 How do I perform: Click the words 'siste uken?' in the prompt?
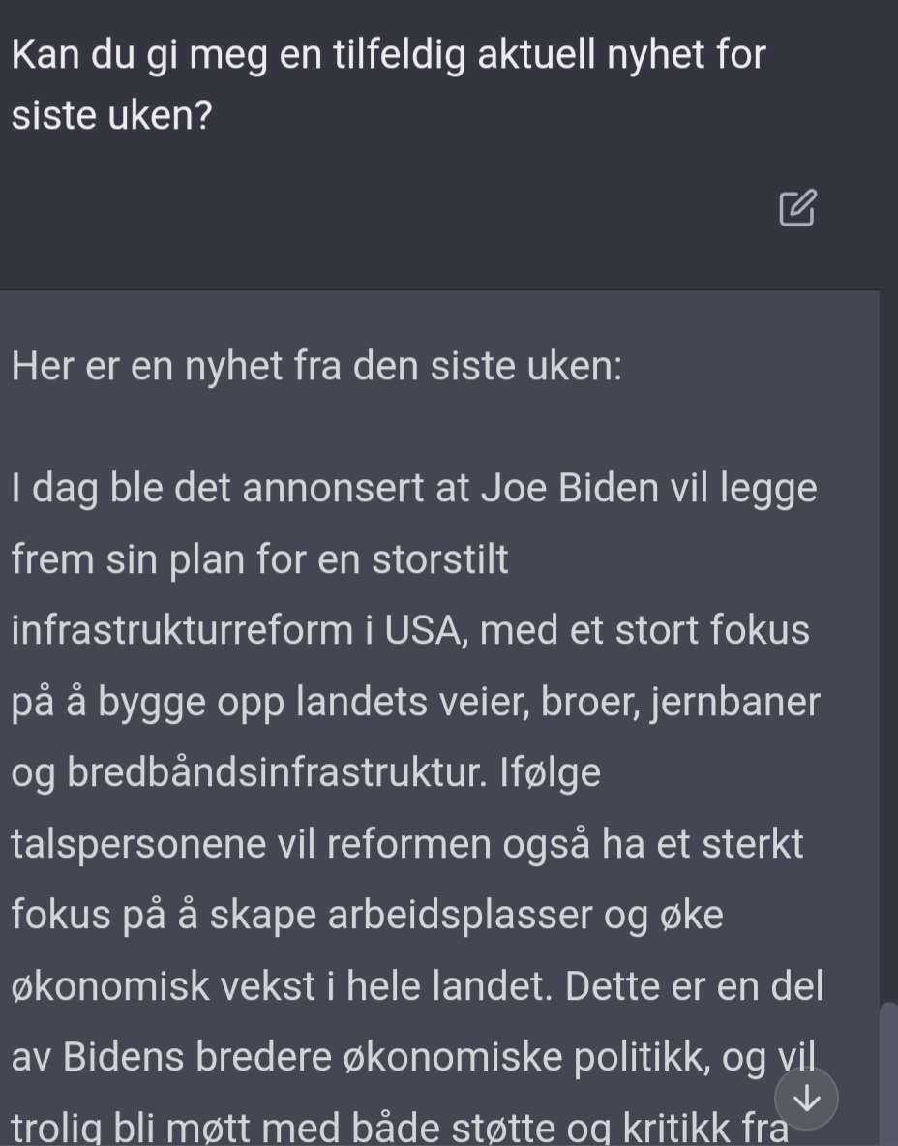[x=111, y=115]
